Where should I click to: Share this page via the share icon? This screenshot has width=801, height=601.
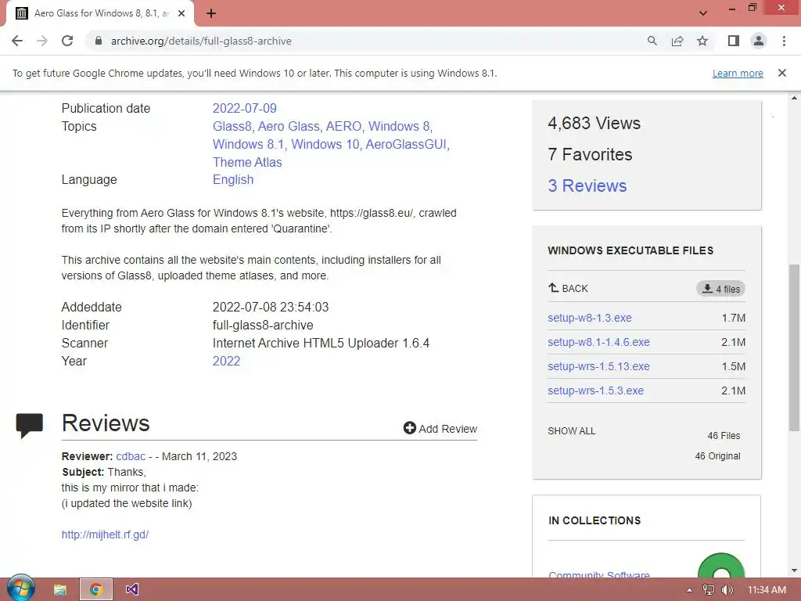click(x=677, y=41)
